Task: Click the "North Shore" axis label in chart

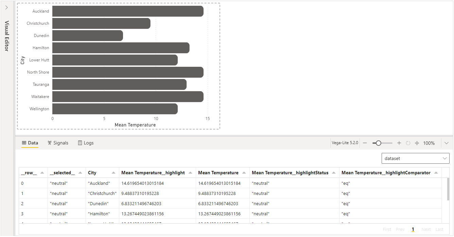Action: [38, 72]
